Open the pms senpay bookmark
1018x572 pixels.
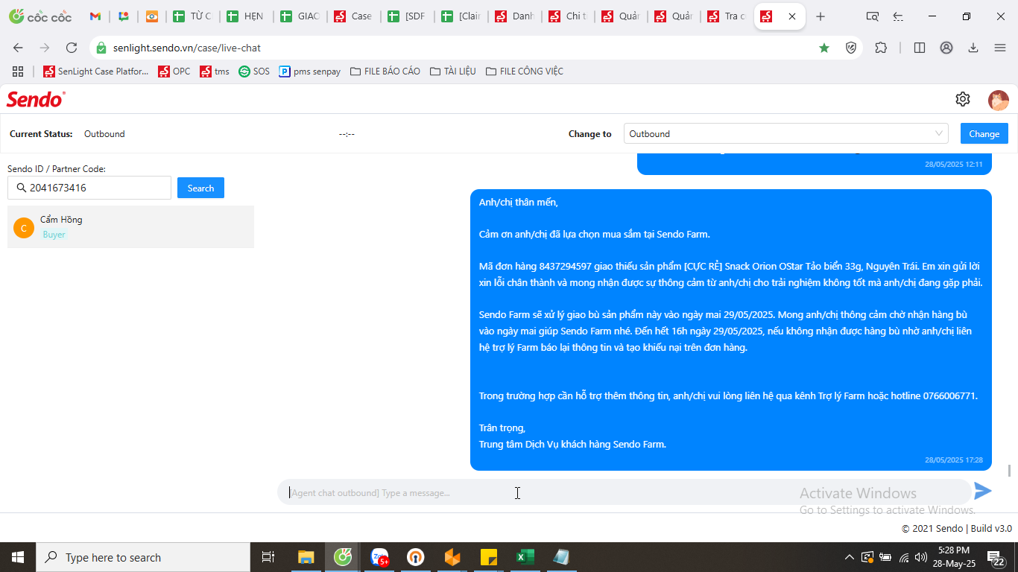pos(309,71)
